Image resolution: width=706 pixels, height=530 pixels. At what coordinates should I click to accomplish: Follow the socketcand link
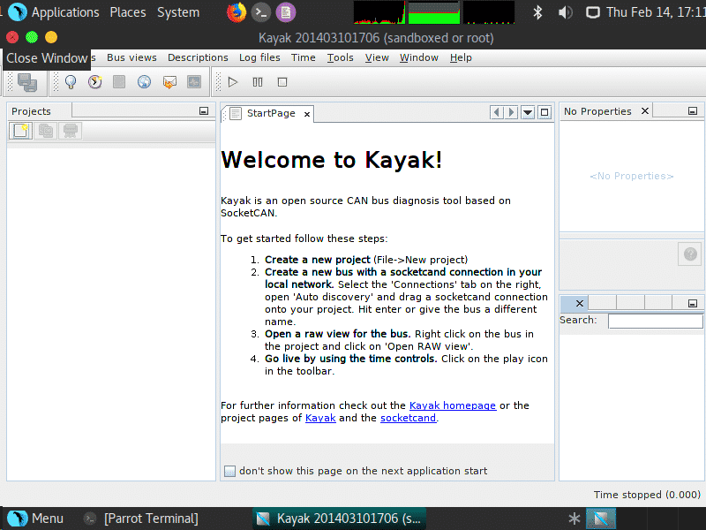coord(408,418)
